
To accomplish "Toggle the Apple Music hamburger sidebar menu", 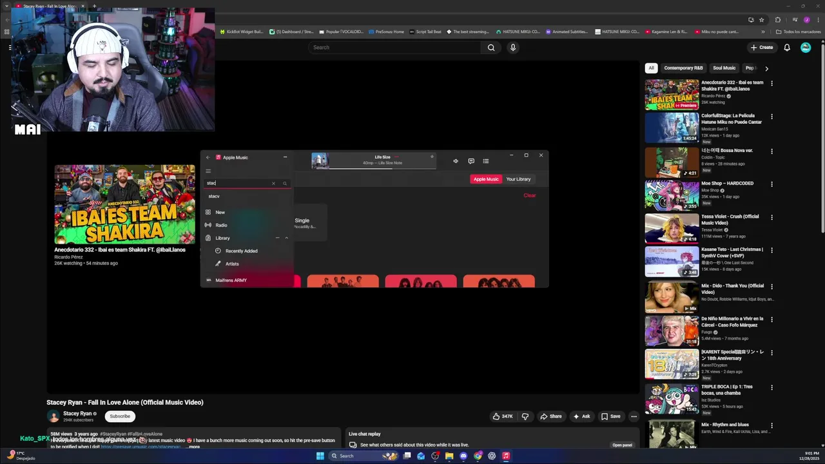I will coord(208,171).
